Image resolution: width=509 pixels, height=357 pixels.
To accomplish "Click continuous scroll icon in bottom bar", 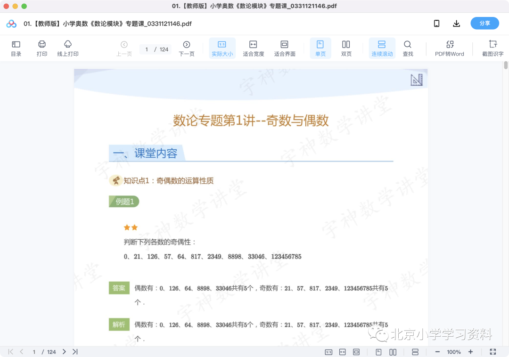I will 415,352.
